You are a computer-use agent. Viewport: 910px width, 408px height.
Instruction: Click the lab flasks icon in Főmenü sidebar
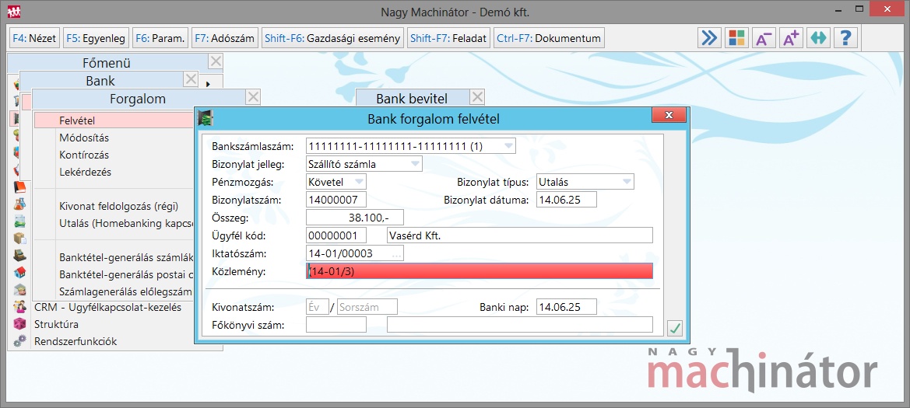coord(19,204)
